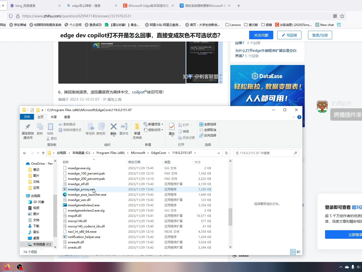Select This PC (此电脑) in navigation pane

point(33,196)
